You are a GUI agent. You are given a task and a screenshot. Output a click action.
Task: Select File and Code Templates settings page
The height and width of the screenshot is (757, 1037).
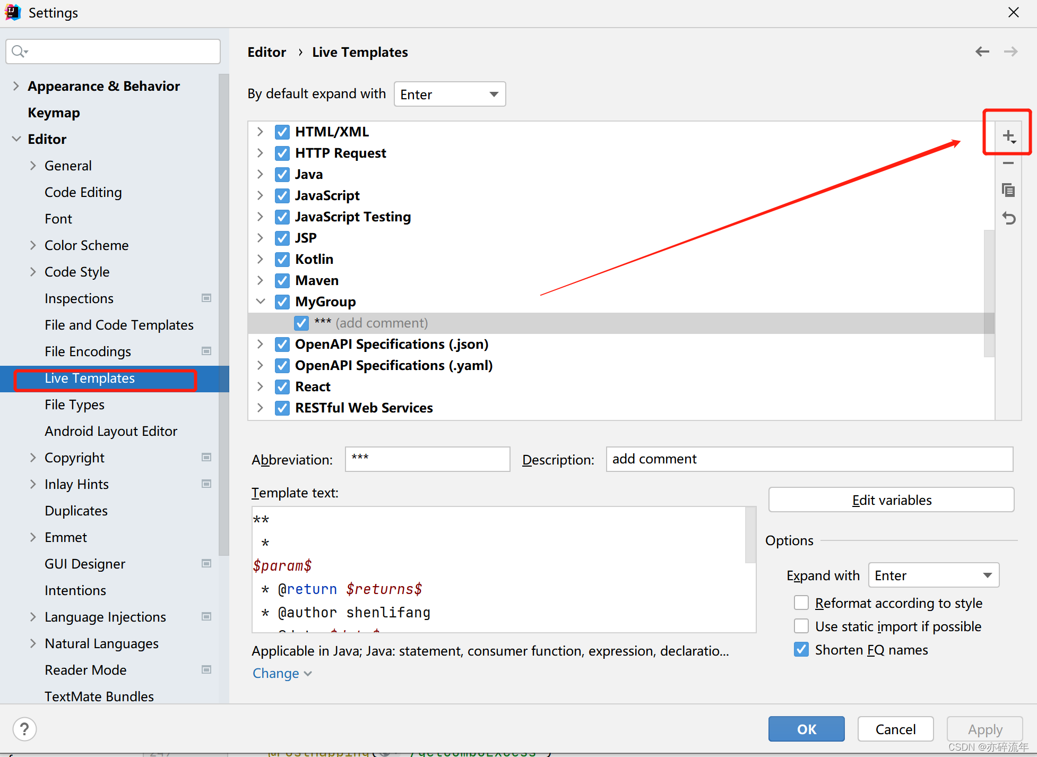click(x=119, y=325)
